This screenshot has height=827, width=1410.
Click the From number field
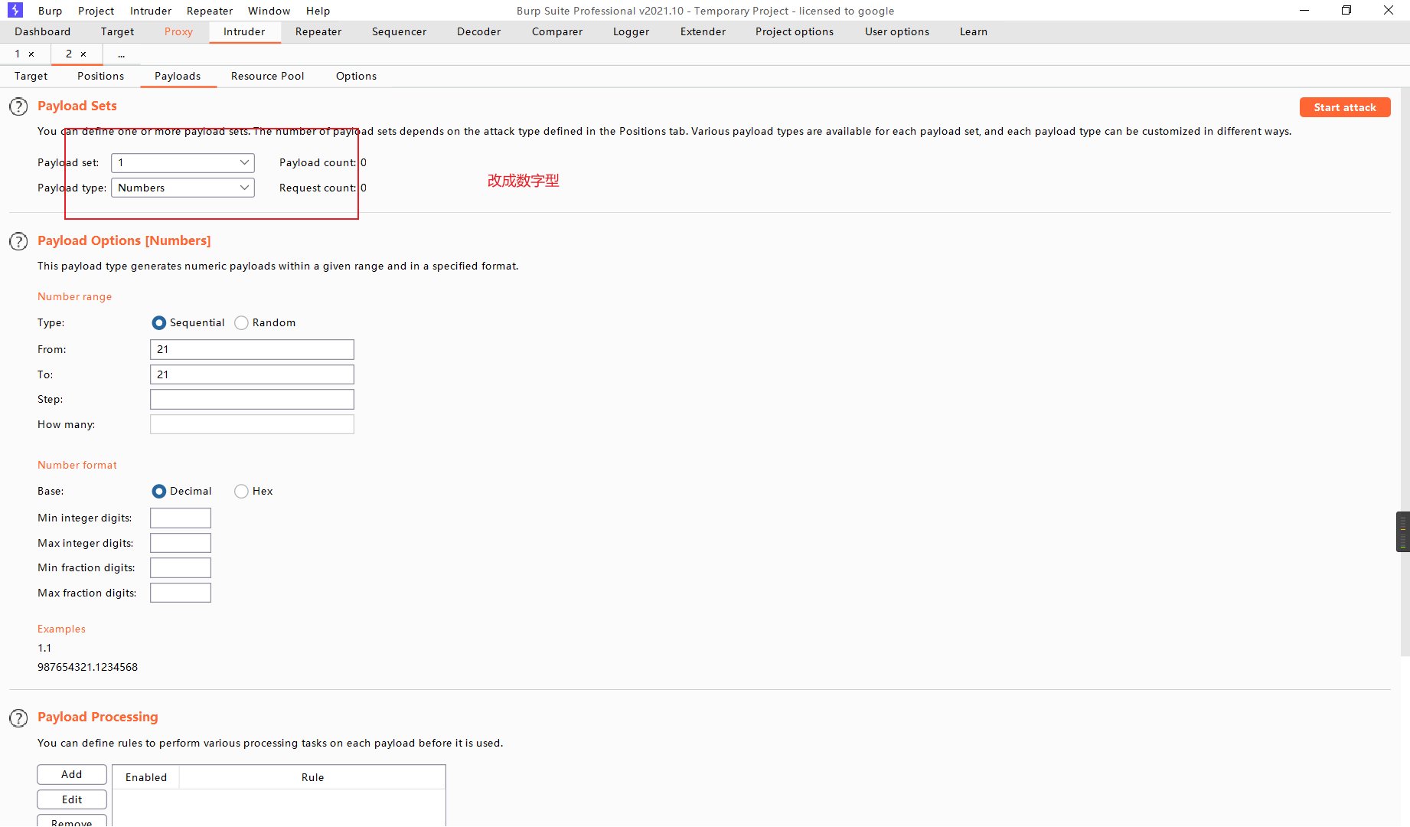coord(252,349)
